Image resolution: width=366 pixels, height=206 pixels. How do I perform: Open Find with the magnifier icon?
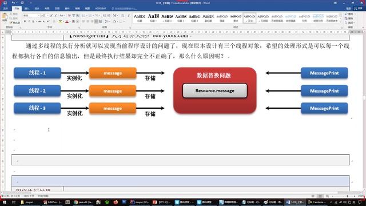pos(346,14)
